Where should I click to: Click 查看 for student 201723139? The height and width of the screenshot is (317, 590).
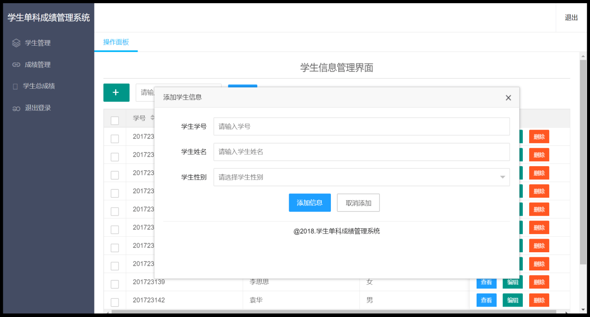[486, 282]
